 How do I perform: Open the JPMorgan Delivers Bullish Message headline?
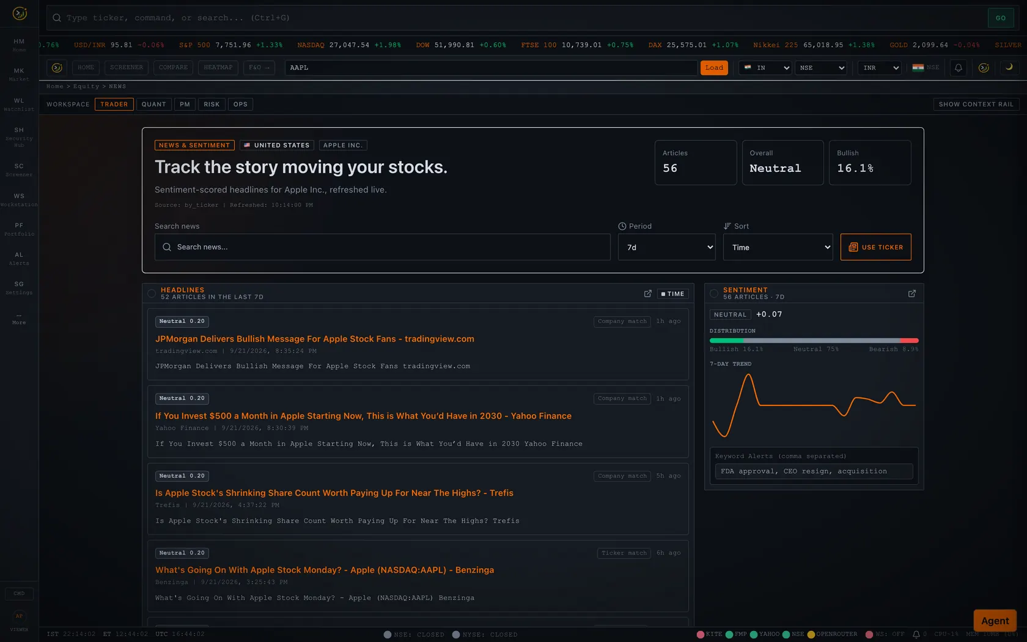click(315, 339)
